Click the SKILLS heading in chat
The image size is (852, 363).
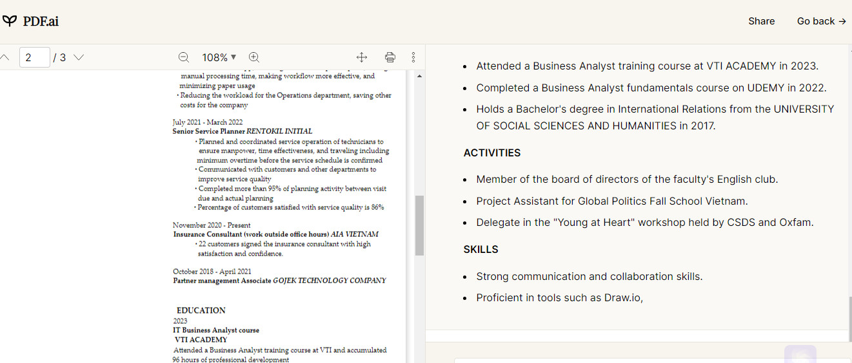[481, 249]
